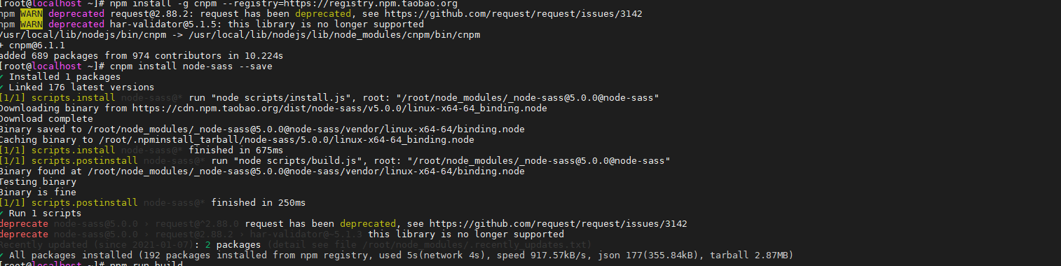The width and height of the screenshot is (1061, 266).
Task: Click the checkmark before 'Linked 176 latest versions'
Action: pyautogui.click(x=2, y=87)
